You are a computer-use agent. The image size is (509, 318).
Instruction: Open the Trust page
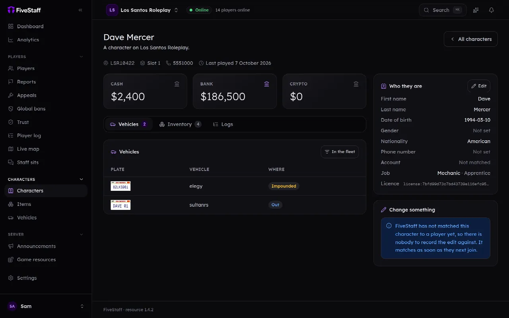coord(46,122)
